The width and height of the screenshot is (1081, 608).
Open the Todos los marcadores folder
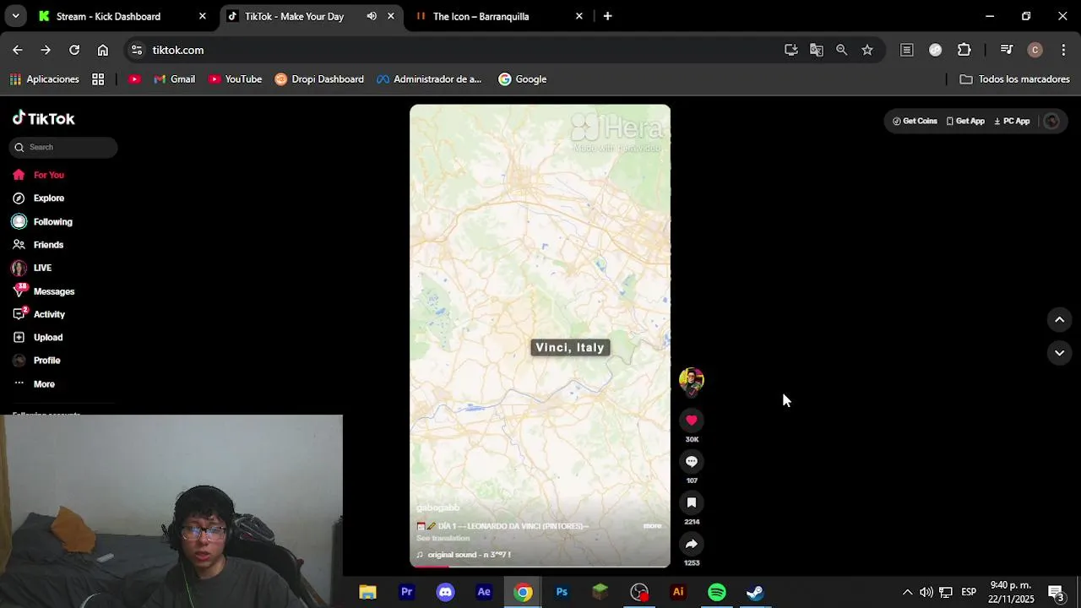[x=1014, y=79]
